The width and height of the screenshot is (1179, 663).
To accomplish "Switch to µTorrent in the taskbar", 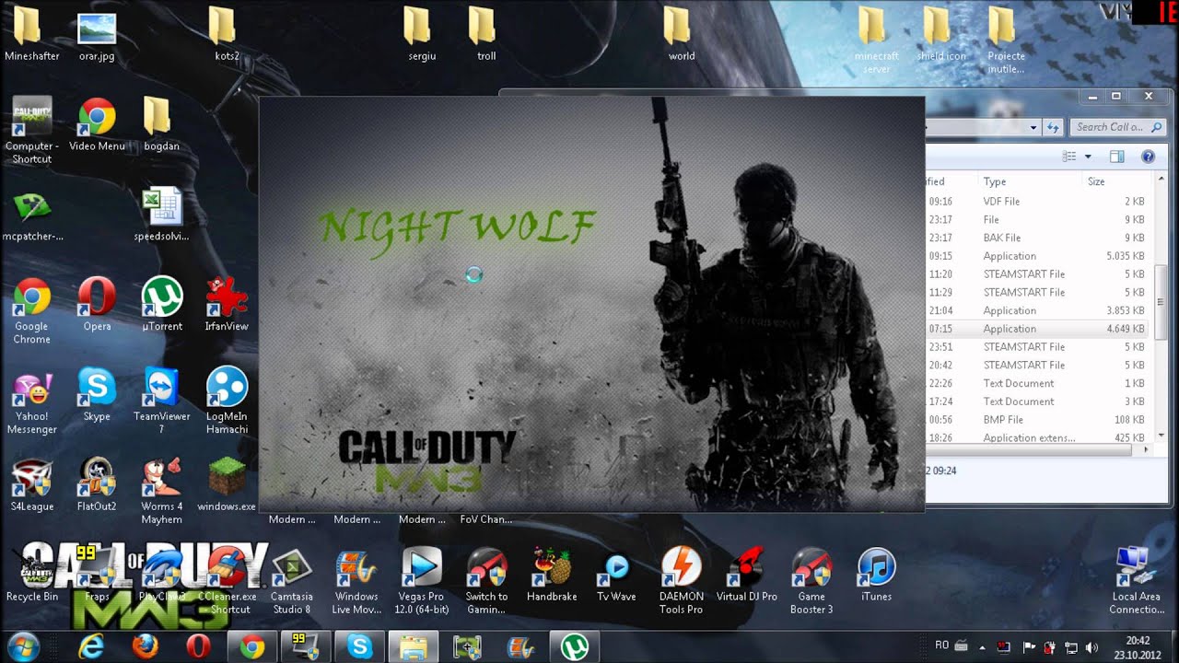I will (x=576, y=647).
